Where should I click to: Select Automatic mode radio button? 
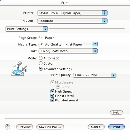41,58
